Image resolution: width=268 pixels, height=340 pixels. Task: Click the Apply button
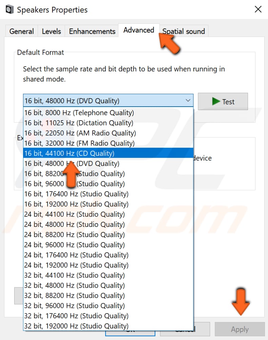click(240, 329)
